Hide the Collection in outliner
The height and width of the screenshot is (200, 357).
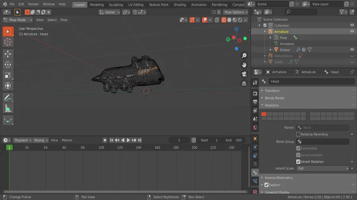tap(352, 25)
